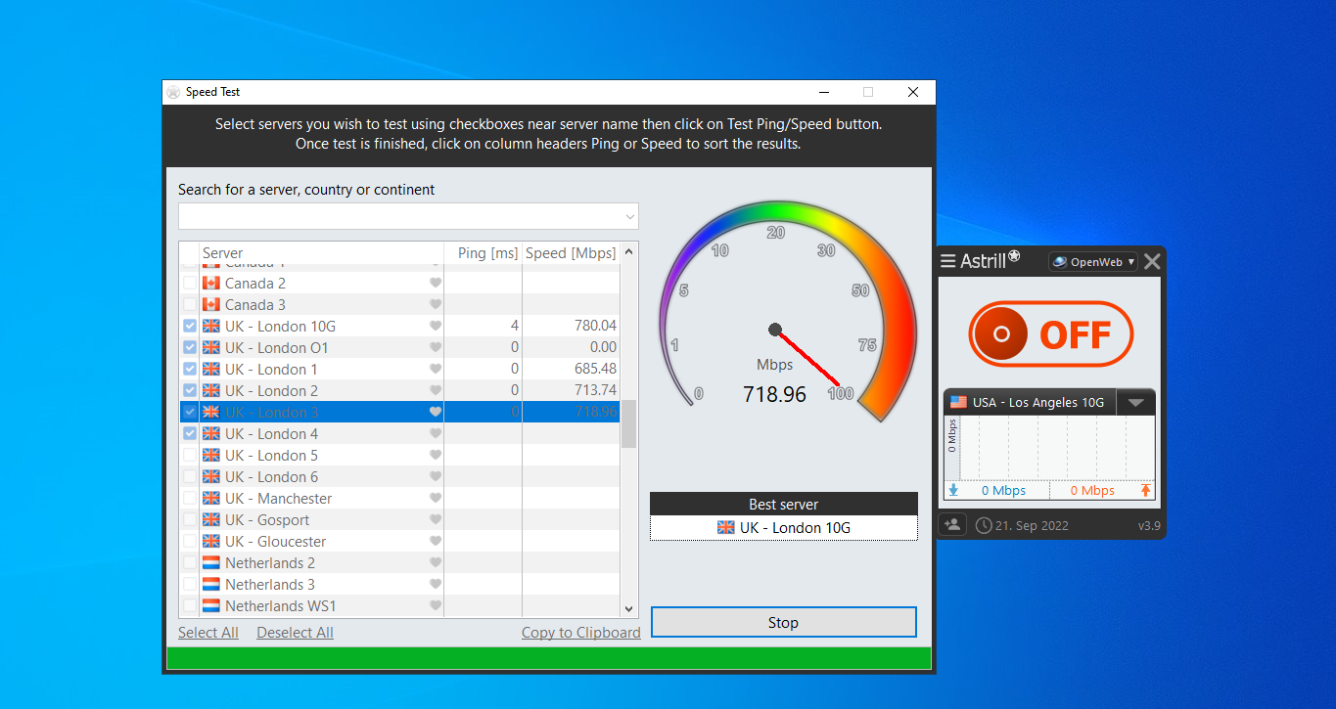
Task: Click the server list scroll up arrow
Action: (x=629, y=252)
